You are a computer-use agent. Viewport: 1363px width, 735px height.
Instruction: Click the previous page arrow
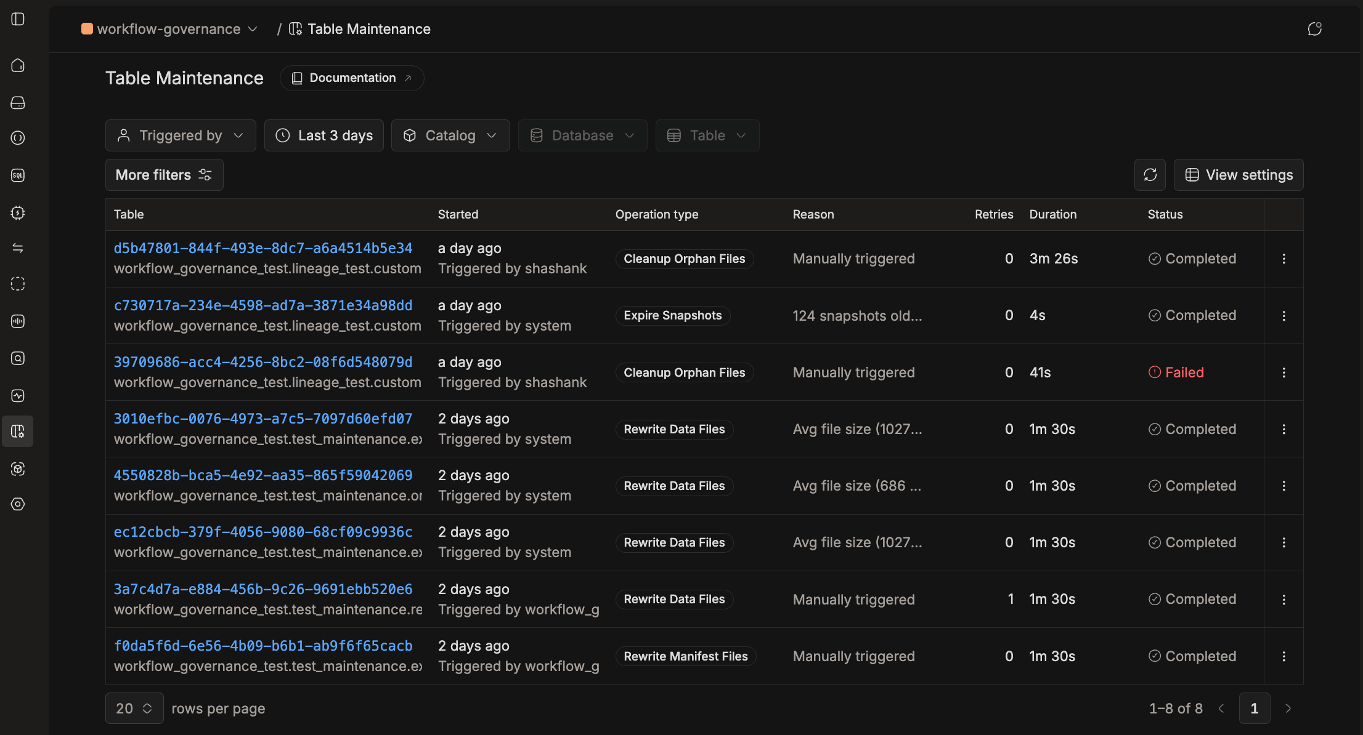click(x=1221, y=709)
